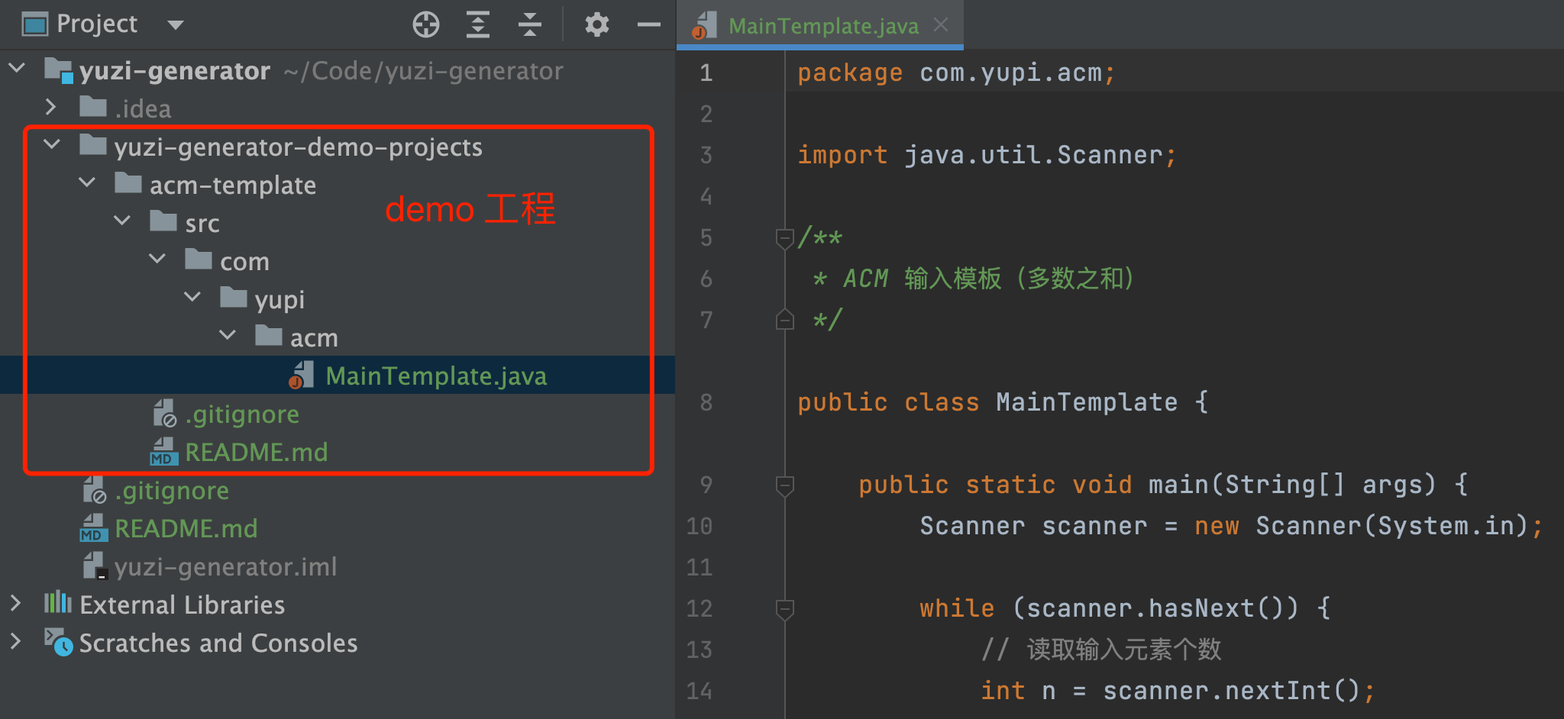This screenshot has width=1564, height=719.
Task: Click the 'package' keyword on line 1
Action: pyautogui.click(x=850, y=73)
